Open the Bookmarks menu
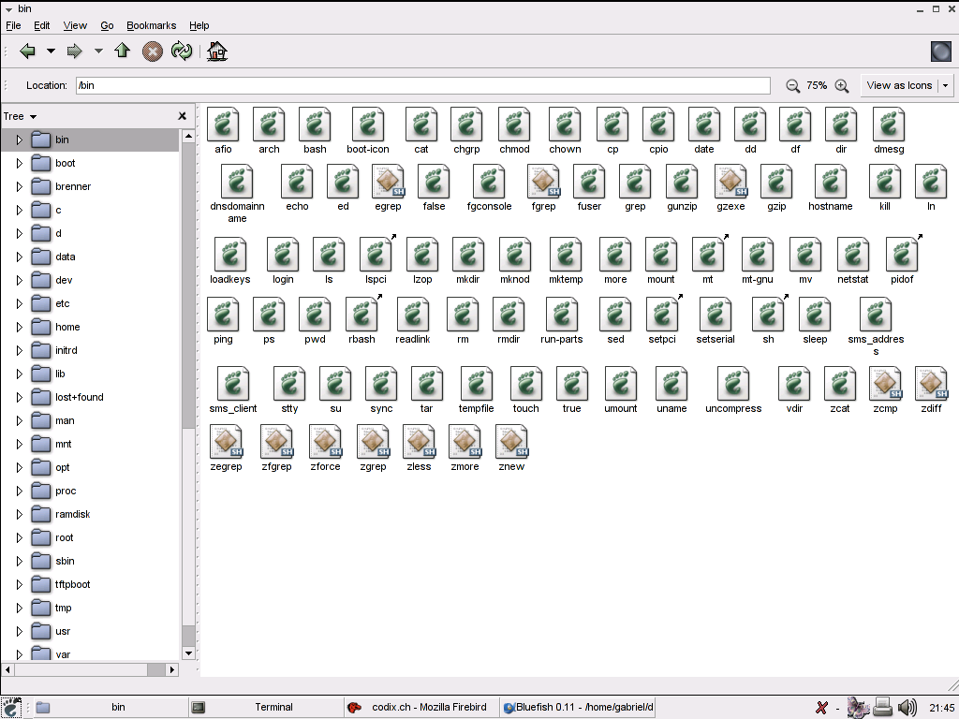The image size is (959, 719). click(x=151, y=25)
